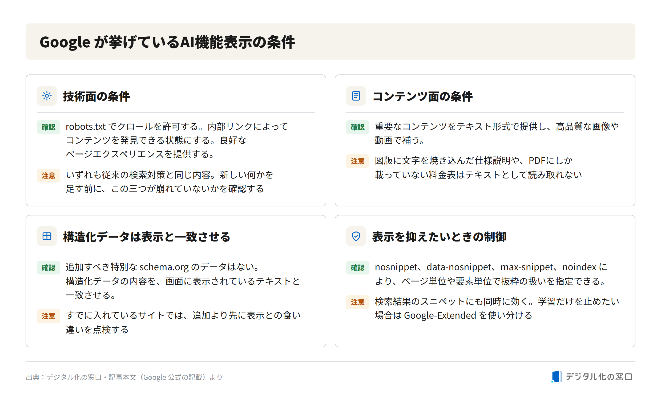The image size is (661, 408).
Task: Click the 確認 badge in 技術面の条件 card
Action: [x=49, y=127]
